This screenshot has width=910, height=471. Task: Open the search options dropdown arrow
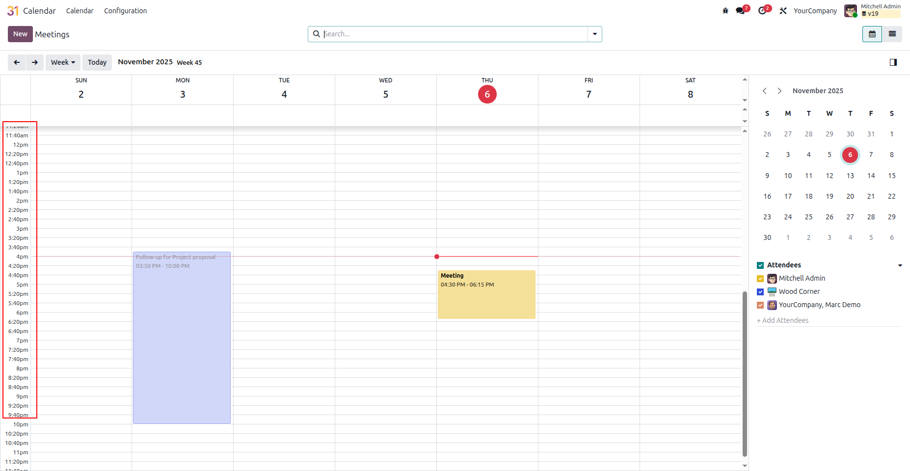coord(595,34)
